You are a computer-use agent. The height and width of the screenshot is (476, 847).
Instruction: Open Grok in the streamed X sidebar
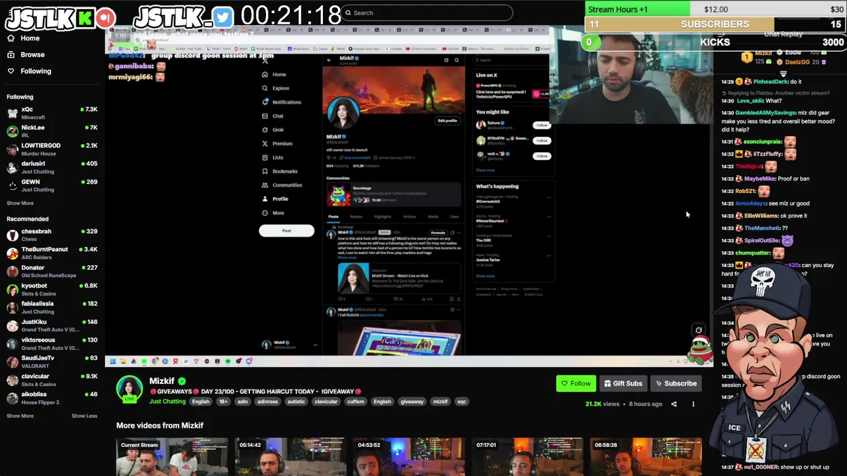(x=273, y=130)
